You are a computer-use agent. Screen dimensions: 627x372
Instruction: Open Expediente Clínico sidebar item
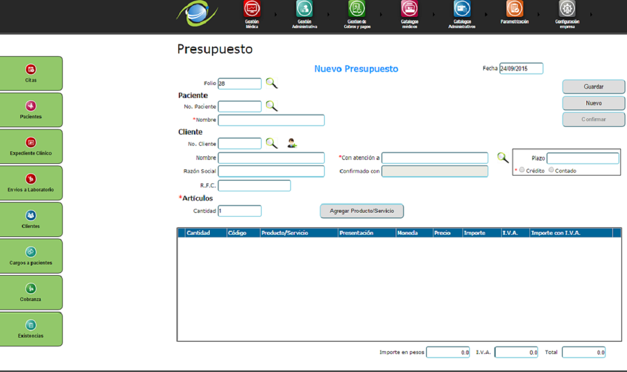[31, 146]
